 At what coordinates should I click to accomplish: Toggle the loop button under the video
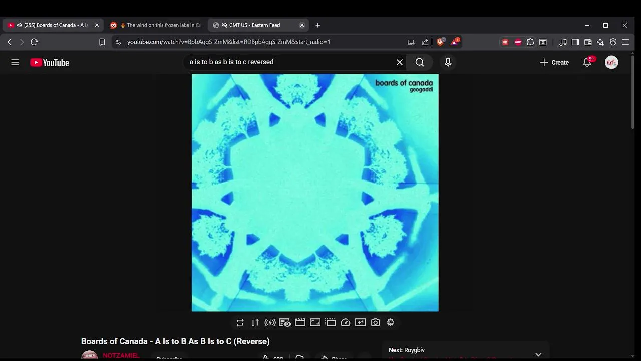[240, 323]
